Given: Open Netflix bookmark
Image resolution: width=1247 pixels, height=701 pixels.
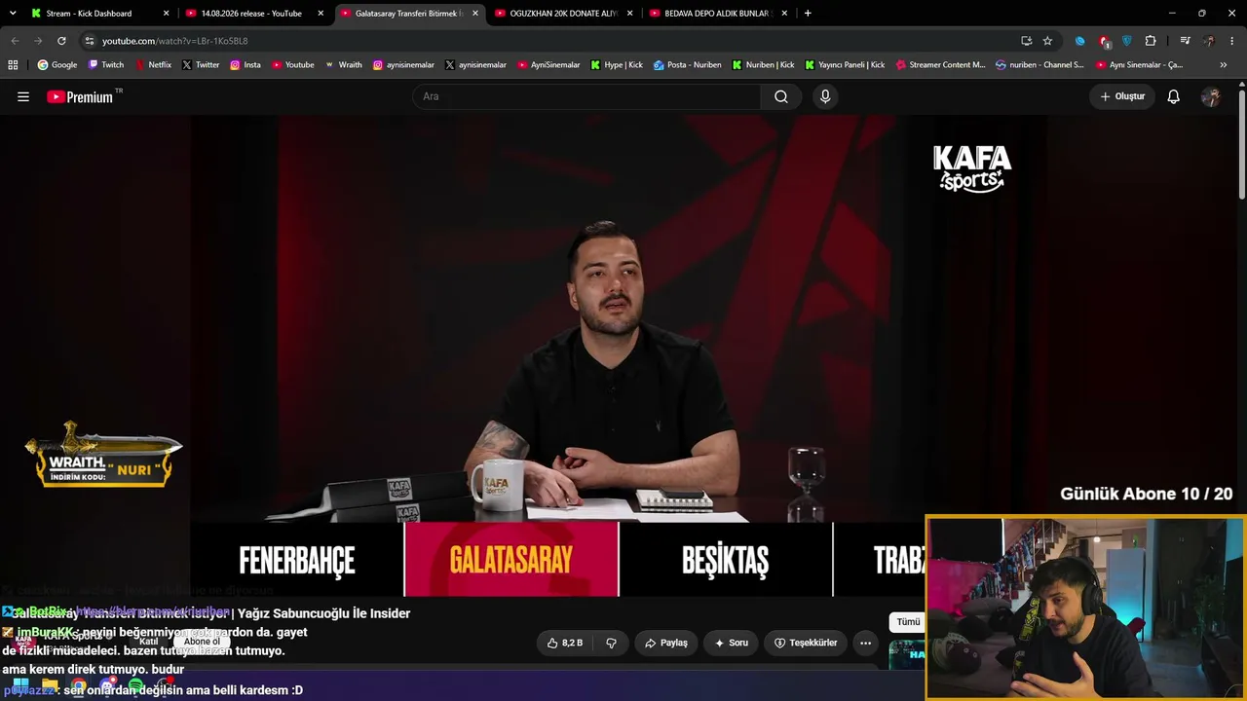Looking at the screenshot, I should pyautogui.click(x=152, y=65).
